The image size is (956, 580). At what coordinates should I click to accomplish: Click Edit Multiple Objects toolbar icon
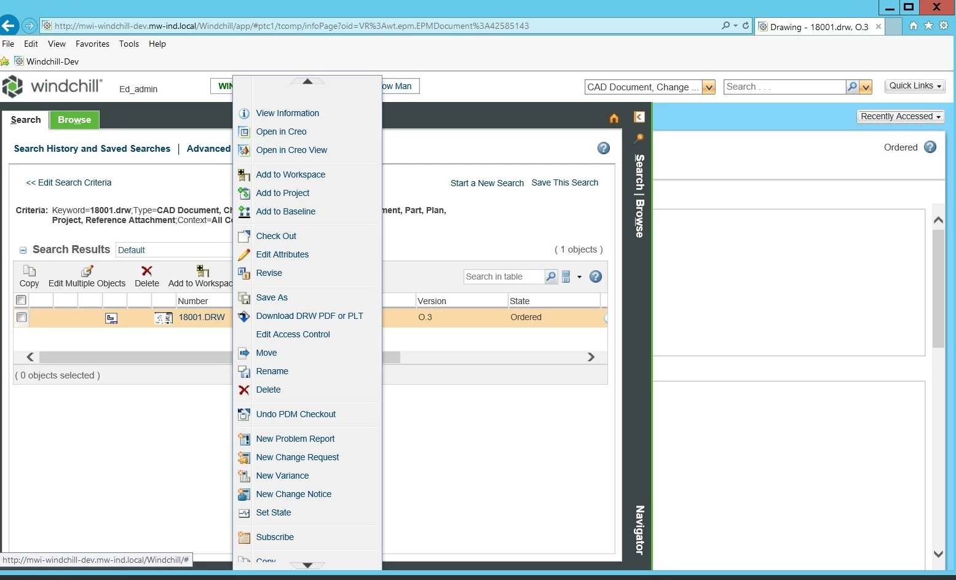(x=87, y=271)
